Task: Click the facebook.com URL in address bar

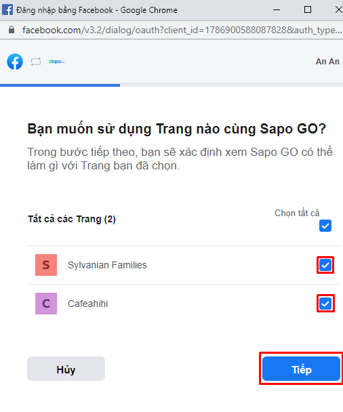Action: coord(182,30)
